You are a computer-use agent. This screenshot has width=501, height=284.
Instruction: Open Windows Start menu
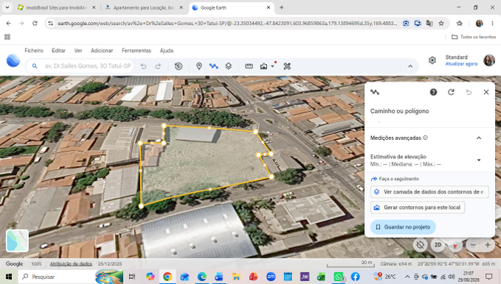(9, 277)
